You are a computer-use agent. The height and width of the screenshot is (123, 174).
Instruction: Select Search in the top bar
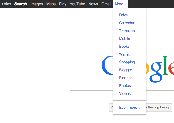(x=21, y=4)
